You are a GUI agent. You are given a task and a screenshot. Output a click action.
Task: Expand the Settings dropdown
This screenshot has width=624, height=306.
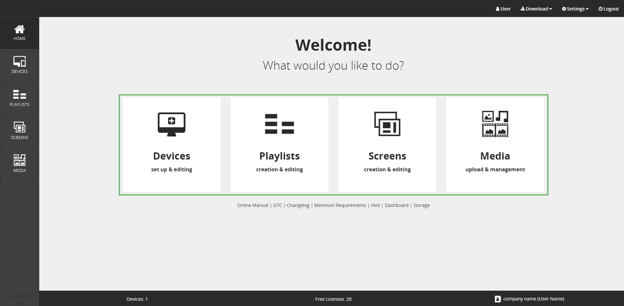coord(575,9)
